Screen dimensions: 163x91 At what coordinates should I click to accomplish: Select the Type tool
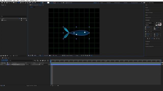(x=23, y=3)
